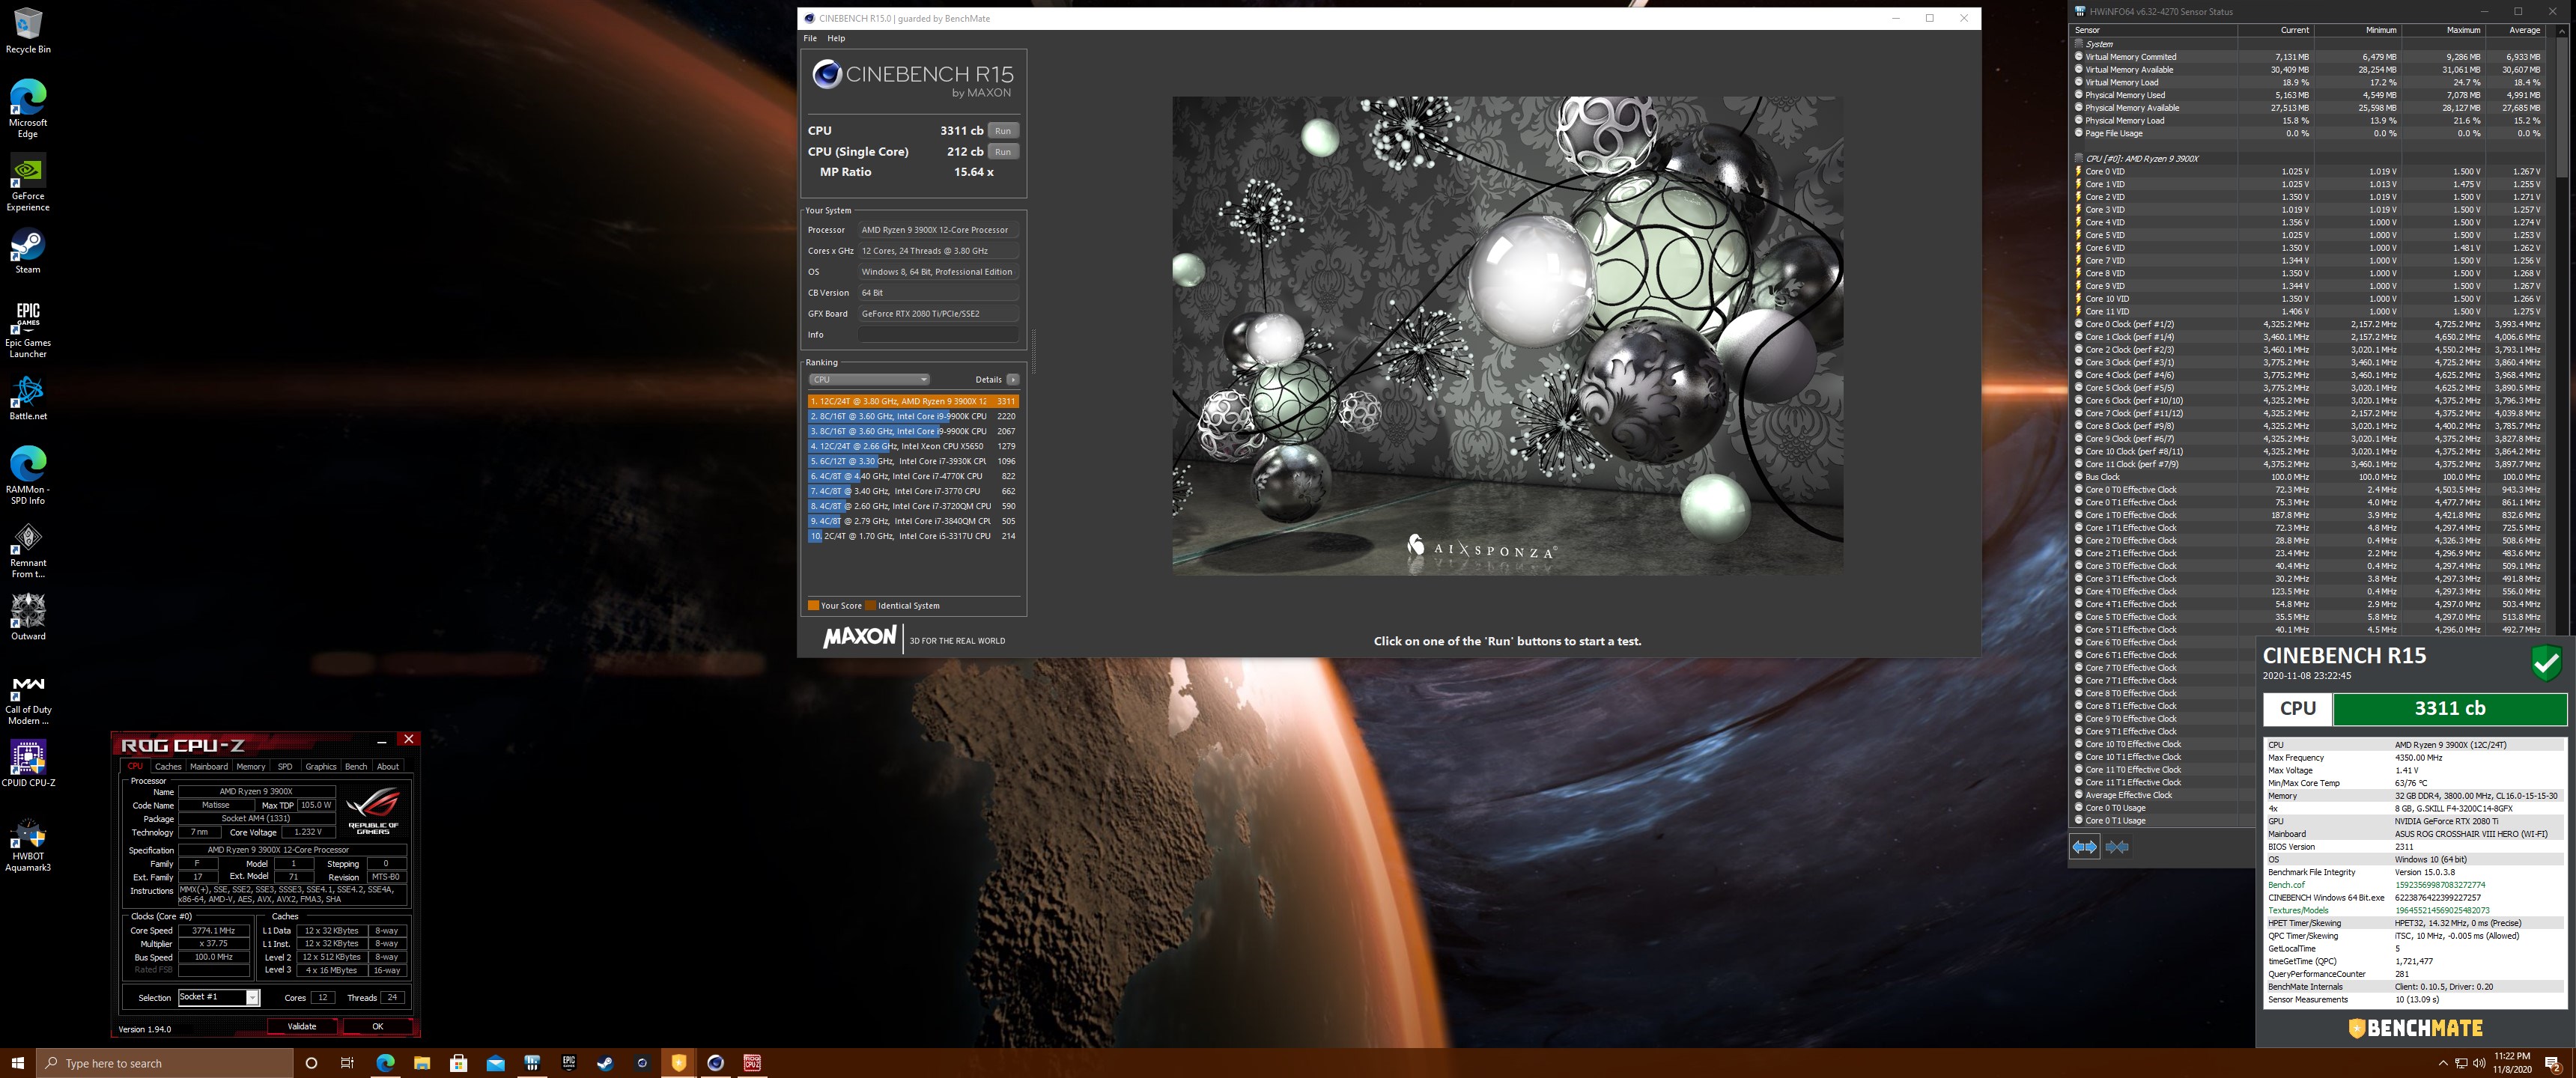Open the Windows Start menu
The width and height of the screenshot is (2576, 1078).
17,1063
